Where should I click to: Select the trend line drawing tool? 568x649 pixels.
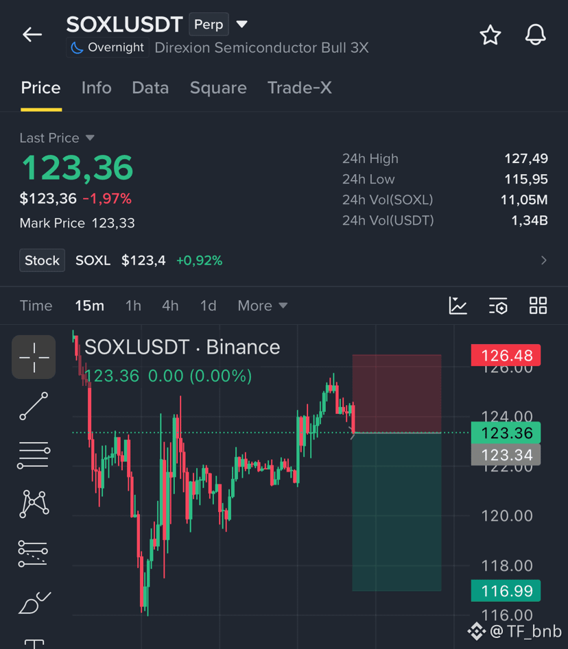pos(34,406)
